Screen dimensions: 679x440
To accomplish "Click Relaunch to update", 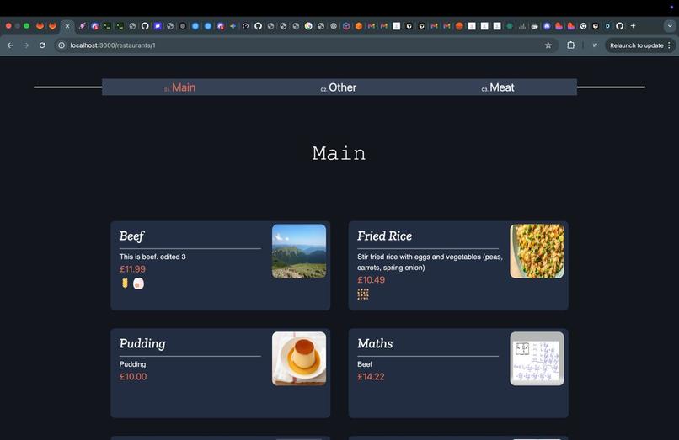I will (637, 45).
